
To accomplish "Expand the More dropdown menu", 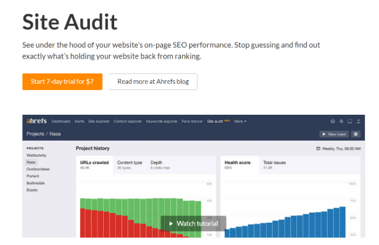I will pyautogui.click(x=240, y=122).
